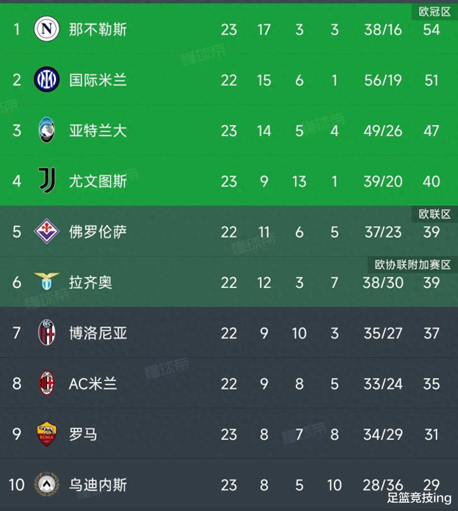Select the 尤文图斯 team name
The width and height of the screenshot is (458, 511).
pos(97,181)
